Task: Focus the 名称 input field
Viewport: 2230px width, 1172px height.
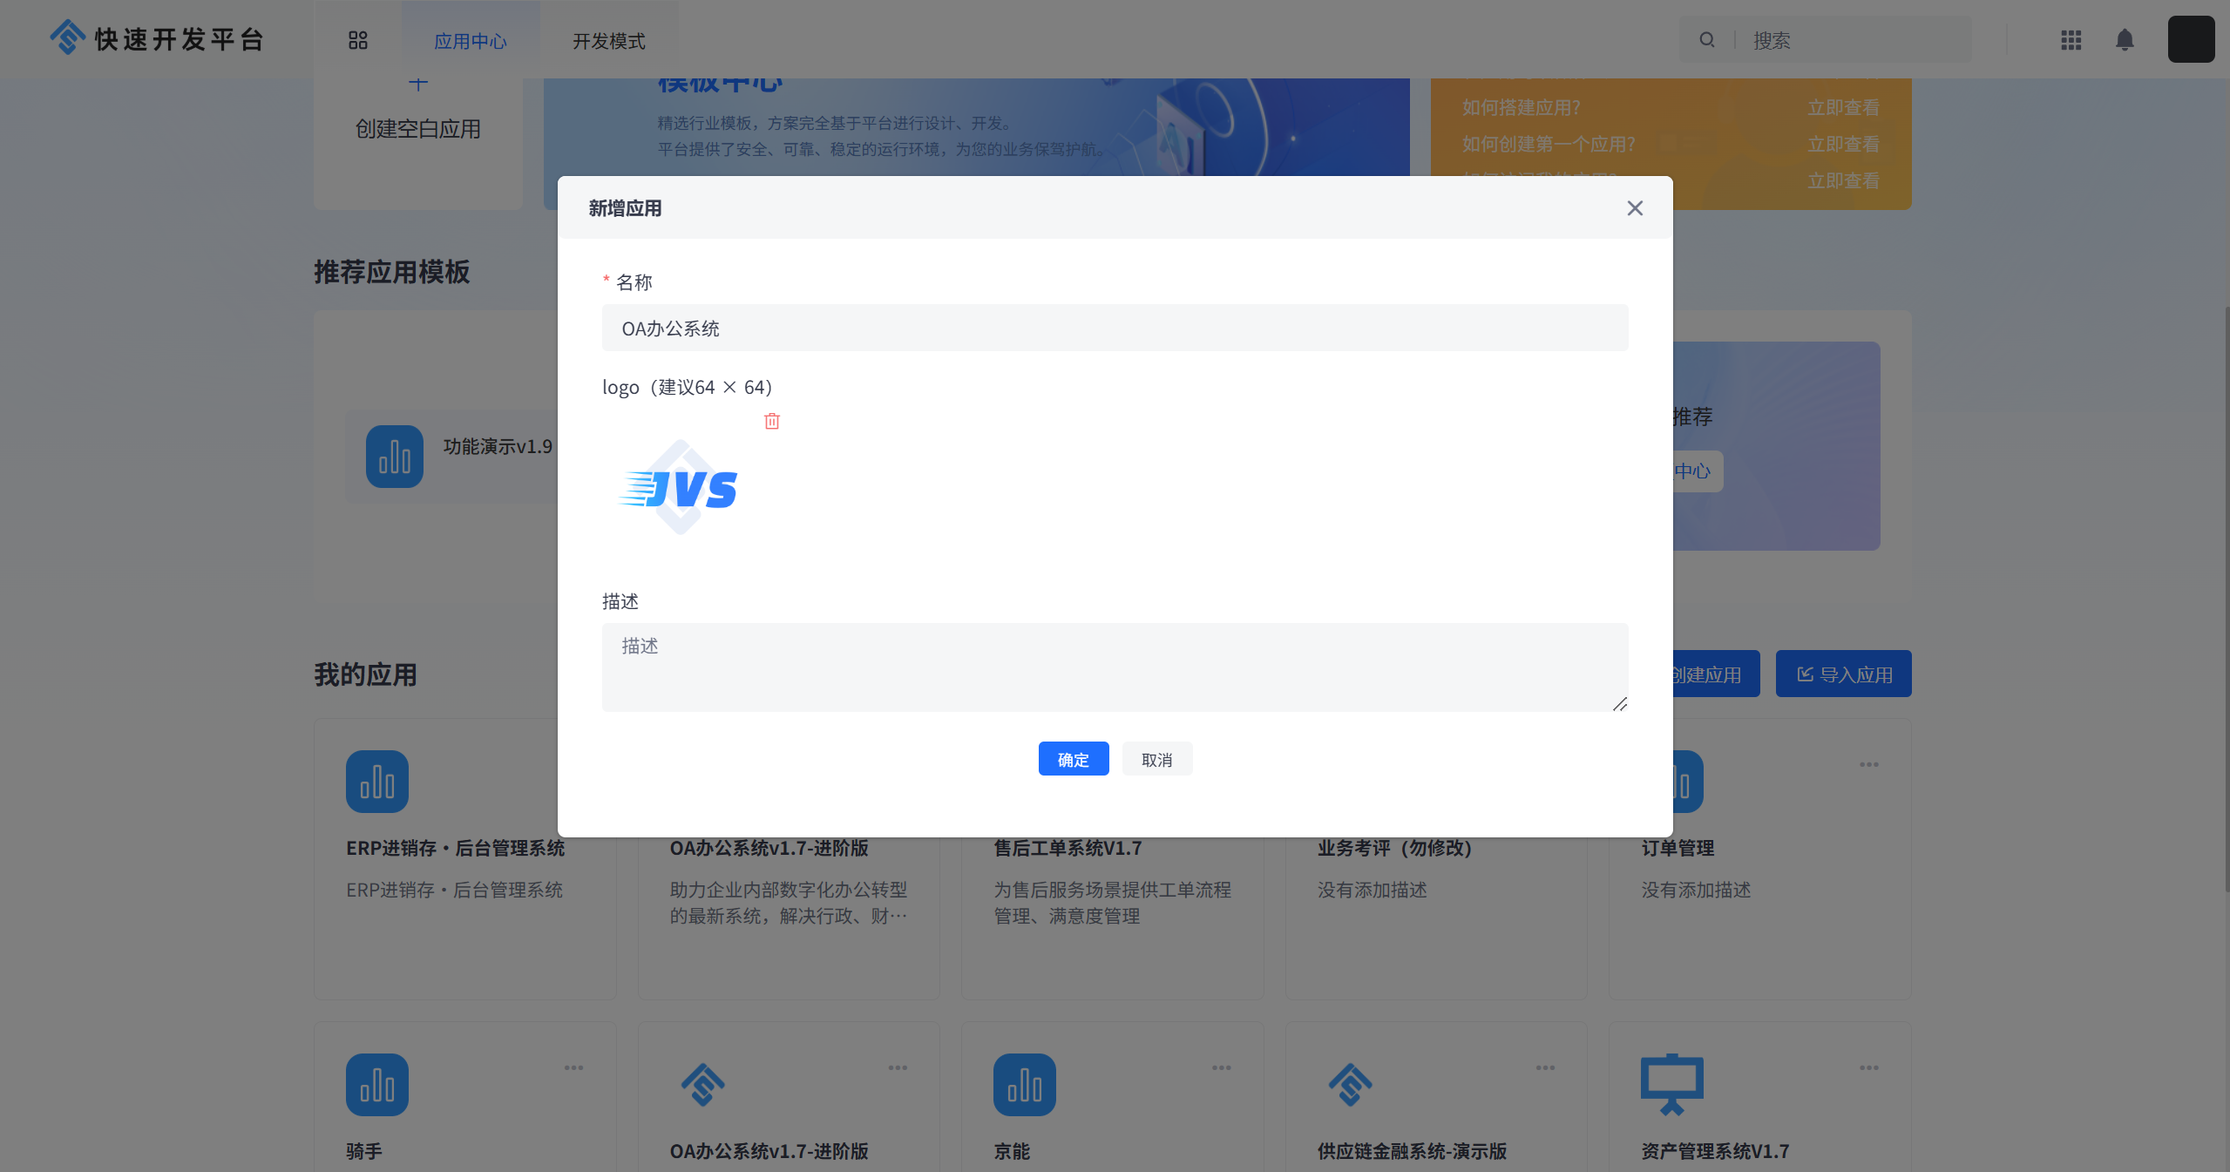Action: [1114, 329]
